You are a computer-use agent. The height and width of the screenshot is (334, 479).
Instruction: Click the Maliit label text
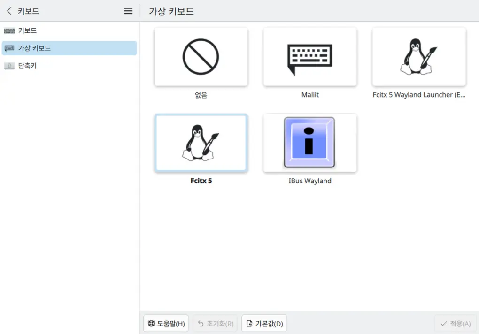coord(310,95)
